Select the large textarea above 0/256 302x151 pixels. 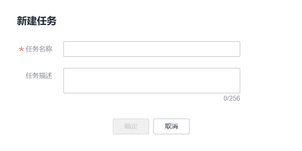152,81
